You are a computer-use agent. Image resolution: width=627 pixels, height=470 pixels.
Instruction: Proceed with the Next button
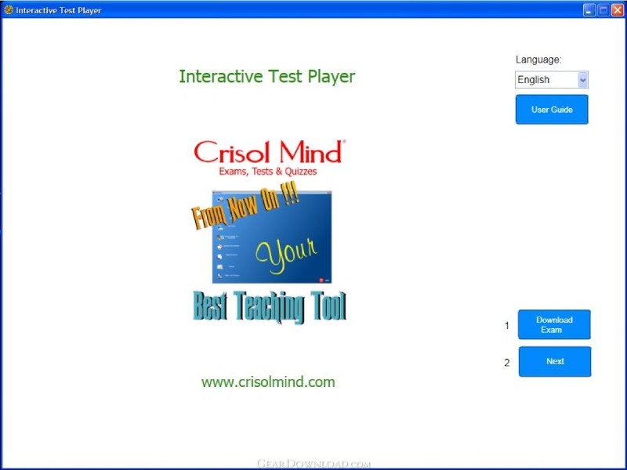pyautogui.click(x=555, y=361)
